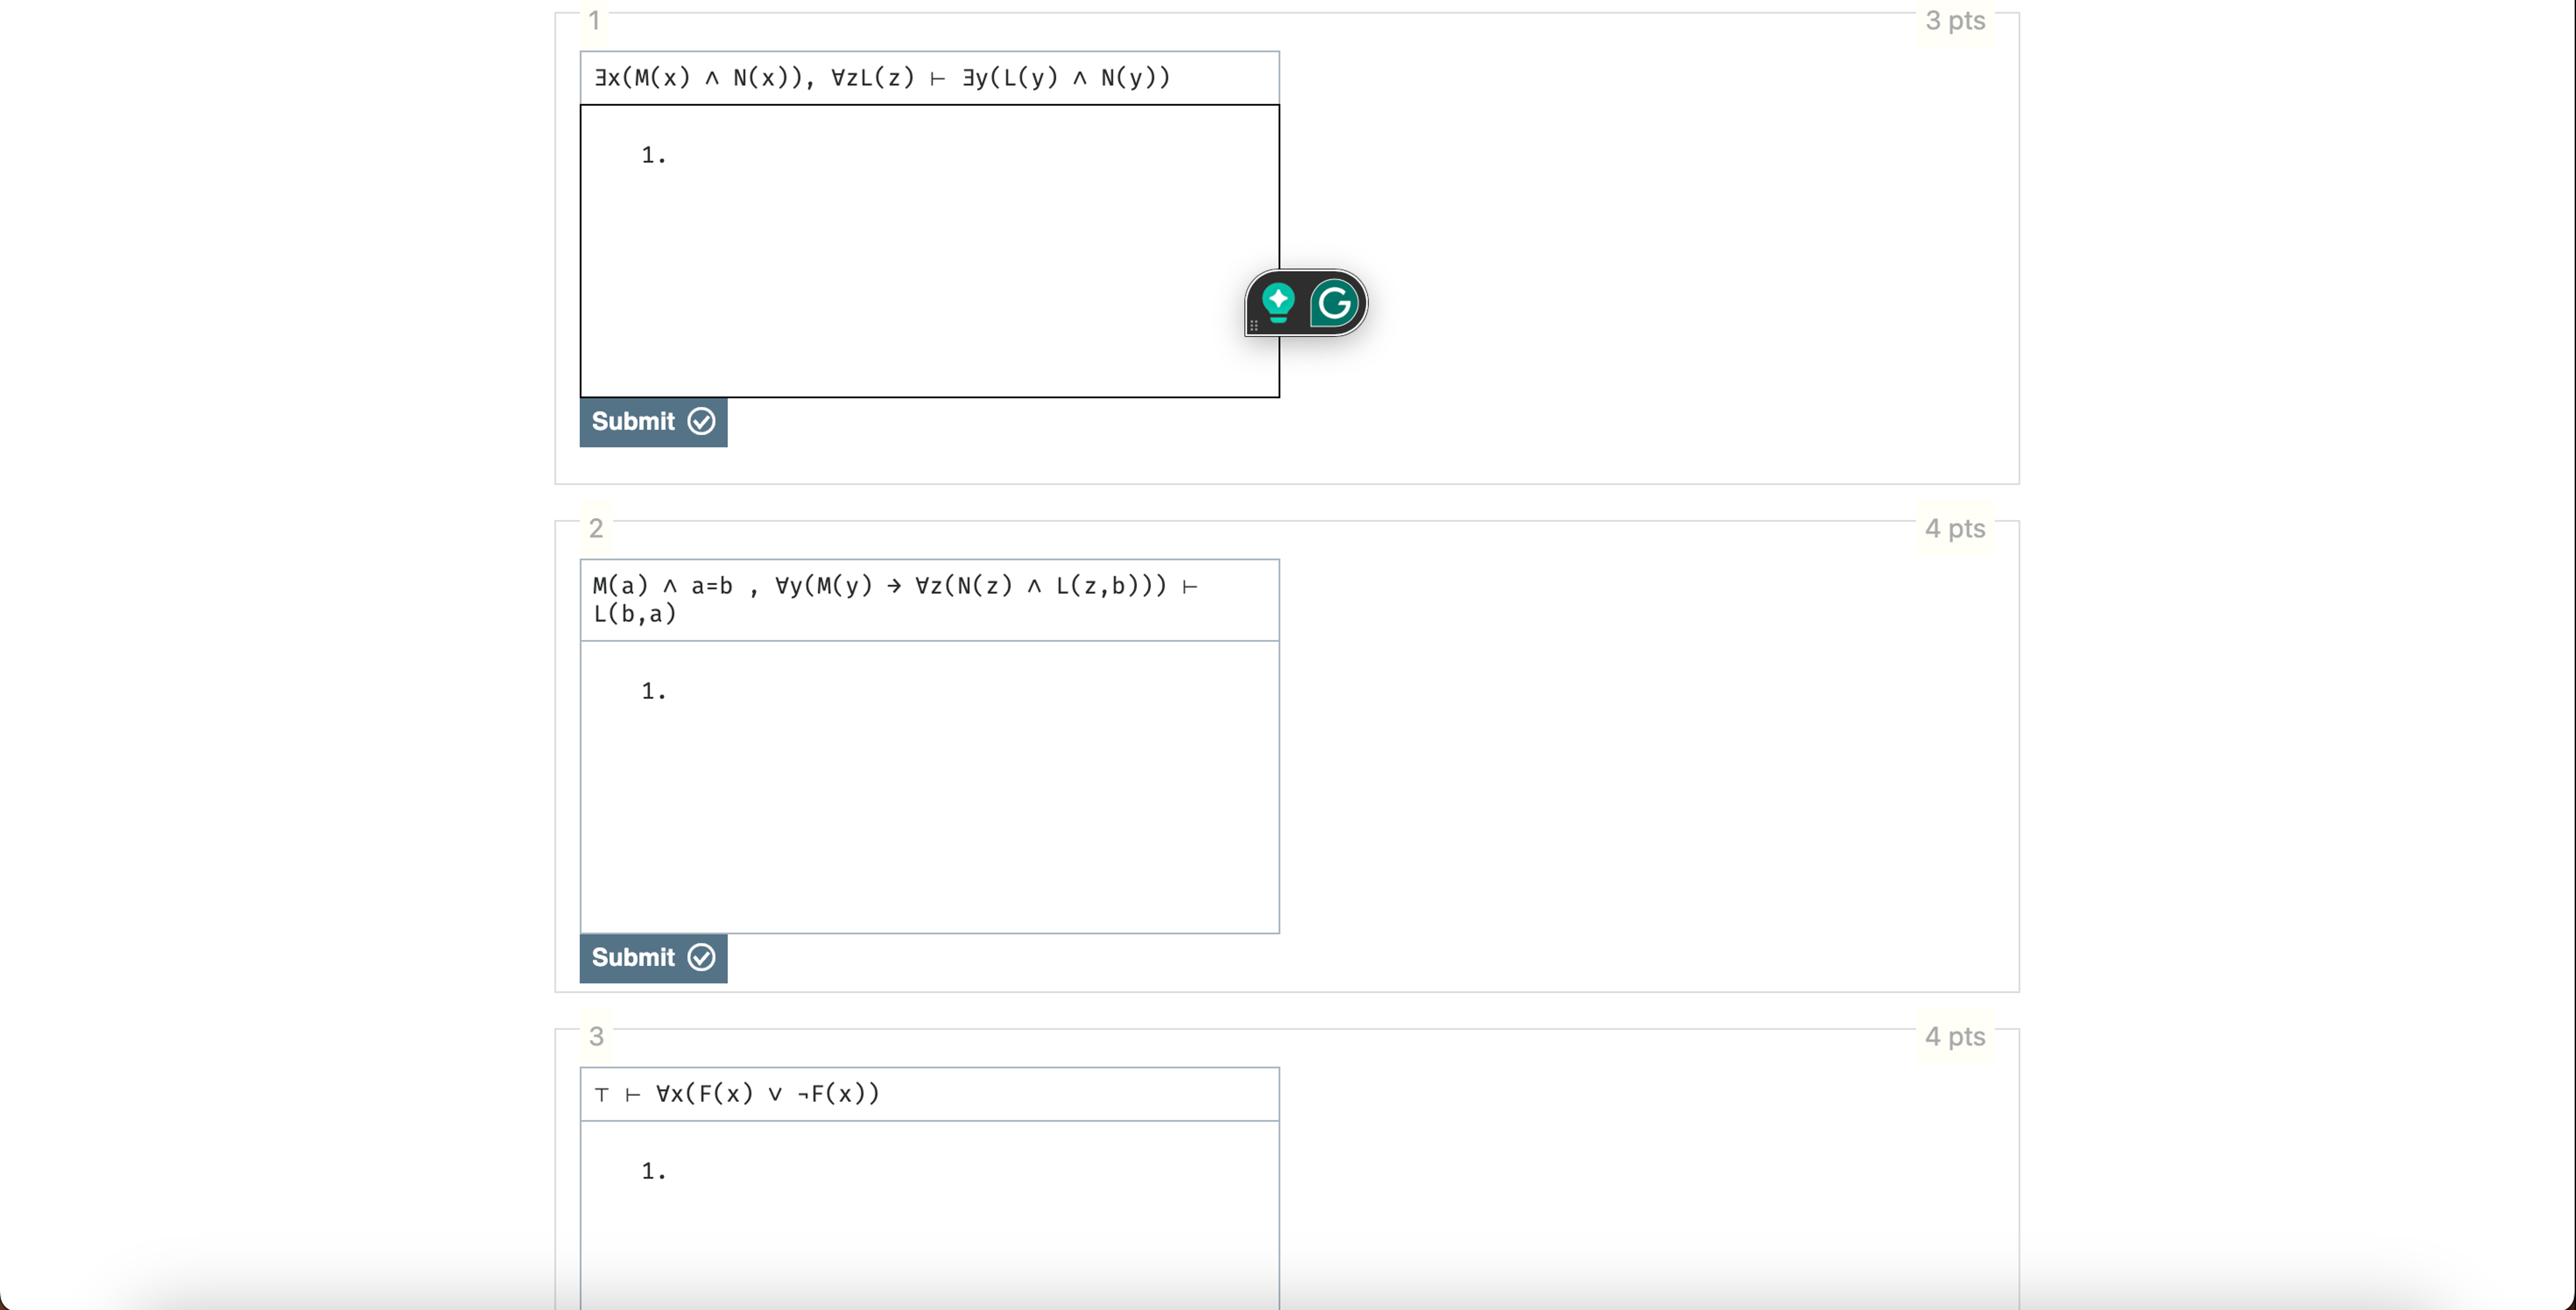Image resolution: width=2576 pixels, height=1310 pixels.
Task: Click the problem 1 number label
Action: click(x=595, y=20)
